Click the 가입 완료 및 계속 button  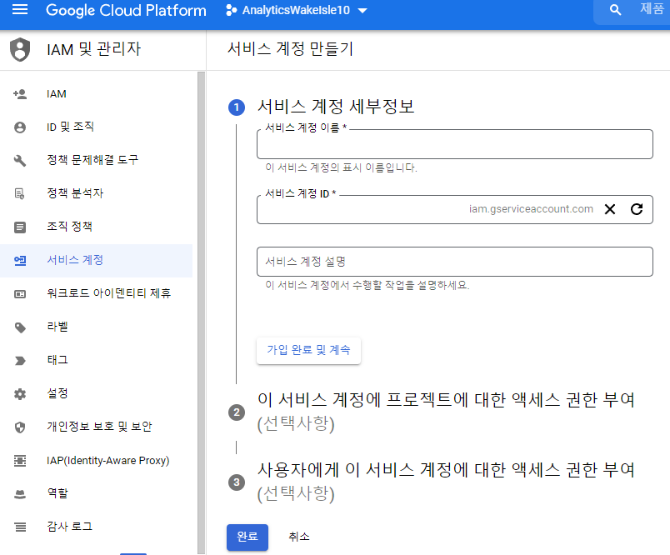pyautogui.click(x=308, y=350)
